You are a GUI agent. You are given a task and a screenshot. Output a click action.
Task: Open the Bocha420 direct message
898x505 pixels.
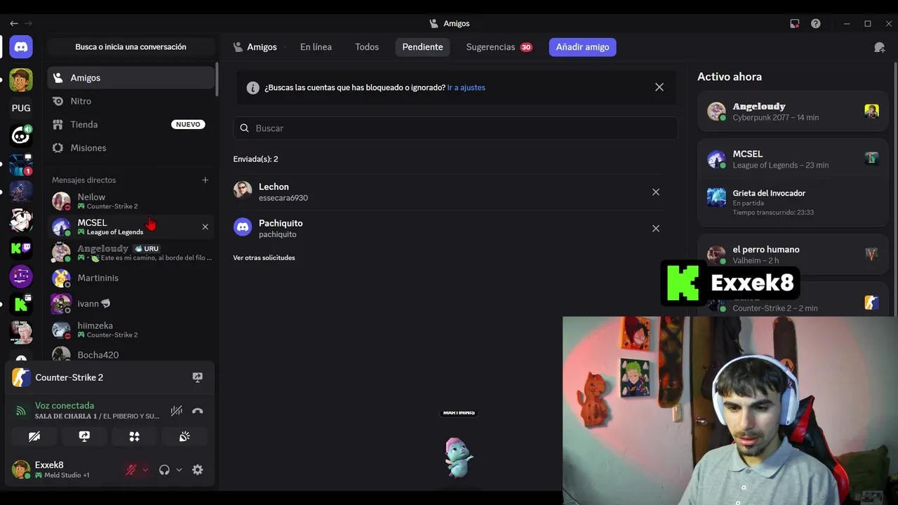click(130, 354)
